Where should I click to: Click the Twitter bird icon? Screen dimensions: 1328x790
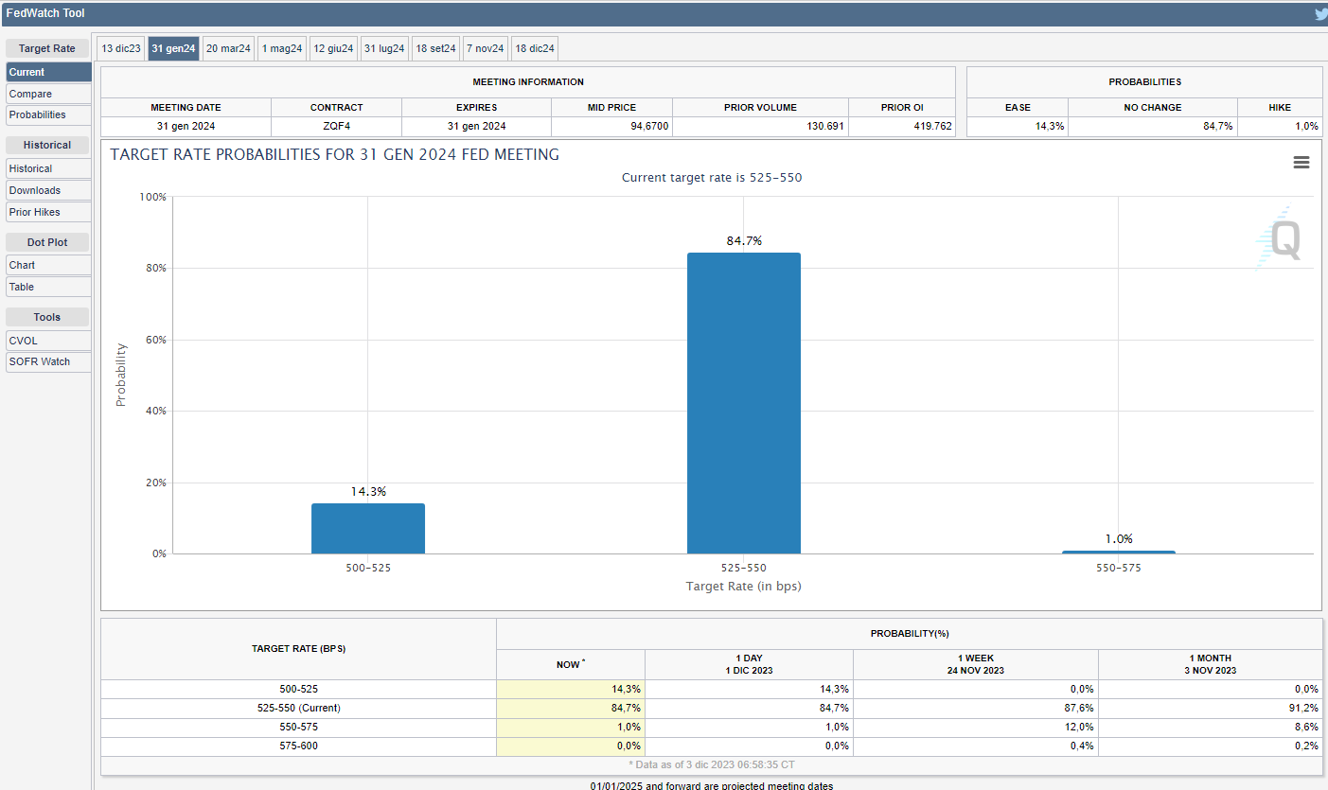click(1320, 14)
